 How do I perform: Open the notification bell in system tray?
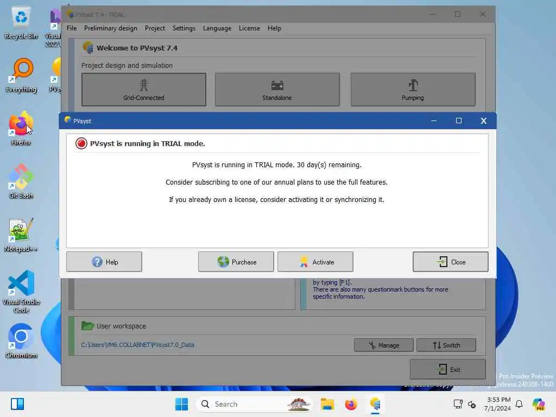click(519, 404)
